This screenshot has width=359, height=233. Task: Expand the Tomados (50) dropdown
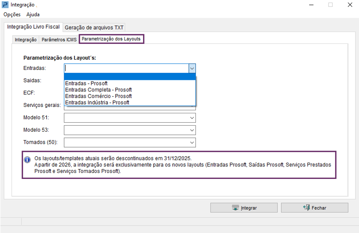[192, 142]
